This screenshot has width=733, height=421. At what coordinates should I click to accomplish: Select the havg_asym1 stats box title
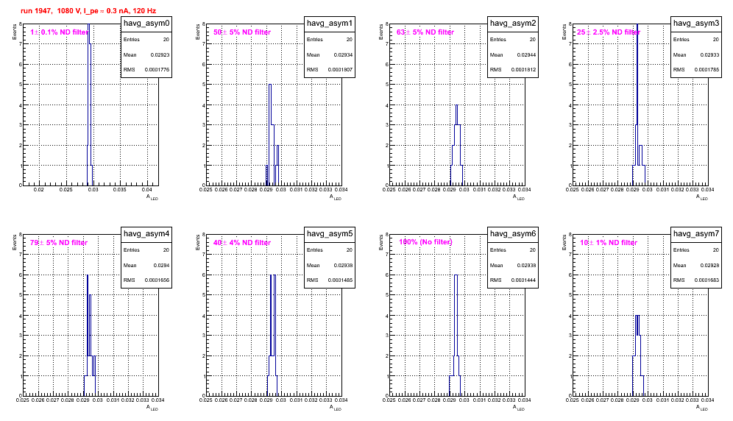[330, 24]
